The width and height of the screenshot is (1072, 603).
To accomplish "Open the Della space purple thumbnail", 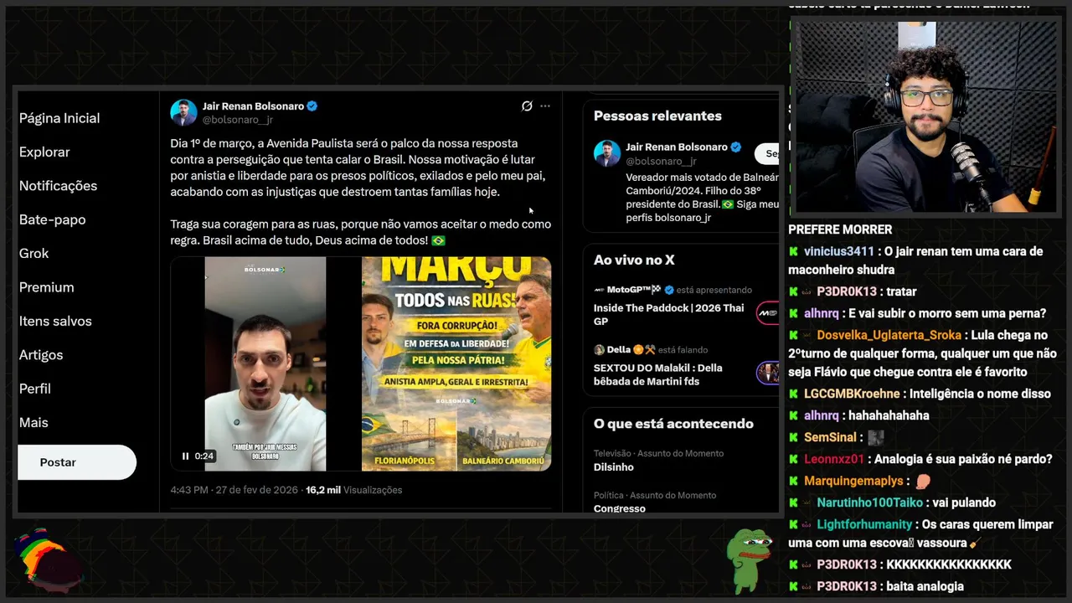I will click(x=767, y=373).
